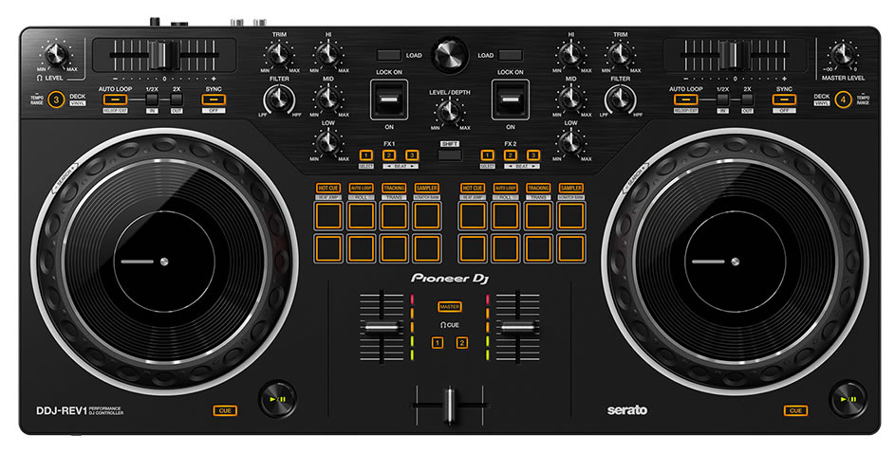Click the LEVEL/DEPTH effects knob
This screenshot has height=453, width=895.
click(449, 112)
